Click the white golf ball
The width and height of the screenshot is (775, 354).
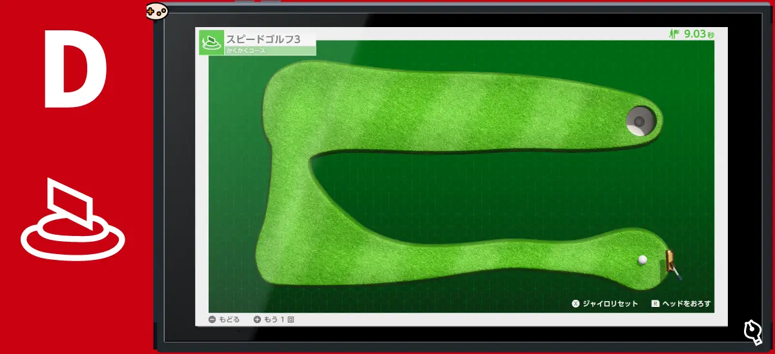point(643,260)
